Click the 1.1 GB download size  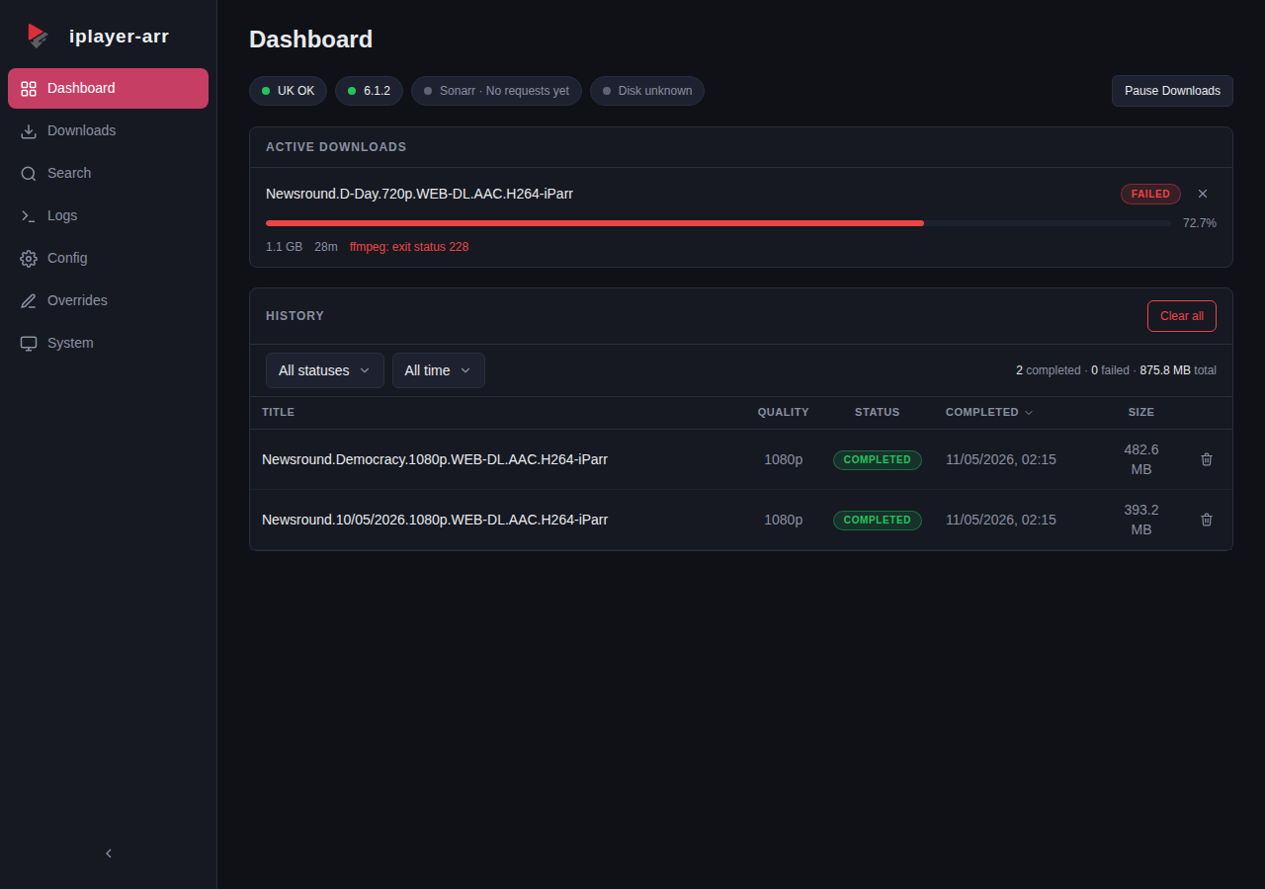point(285,247)
